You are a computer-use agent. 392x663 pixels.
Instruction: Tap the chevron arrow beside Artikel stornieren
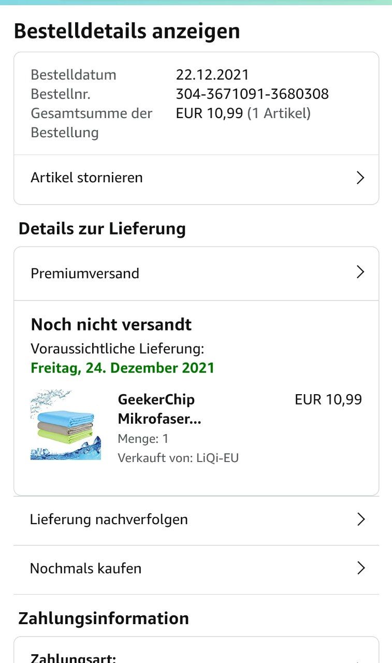click(360, 178)
